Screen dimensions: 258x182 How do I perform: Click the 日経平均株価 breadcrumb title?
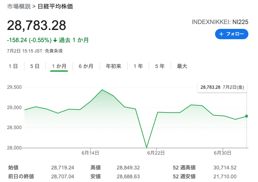pos(55,6)
